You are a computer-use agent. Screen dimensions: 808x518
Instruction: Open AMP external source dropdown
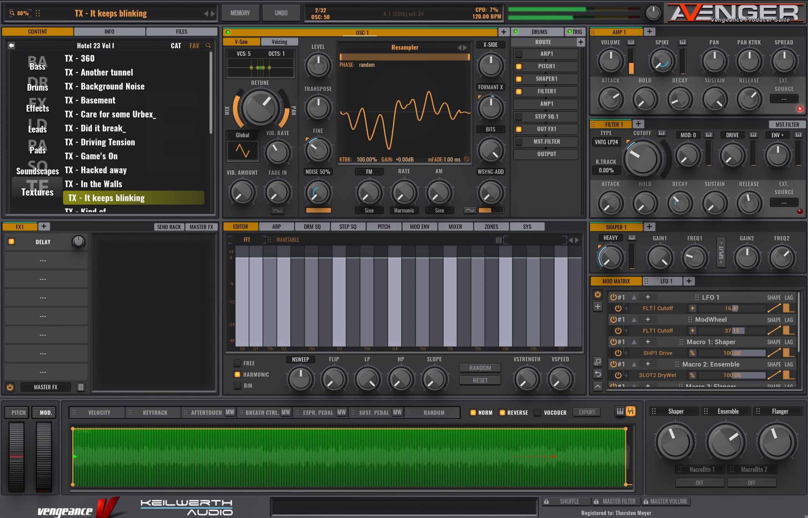tap(784, 99)
